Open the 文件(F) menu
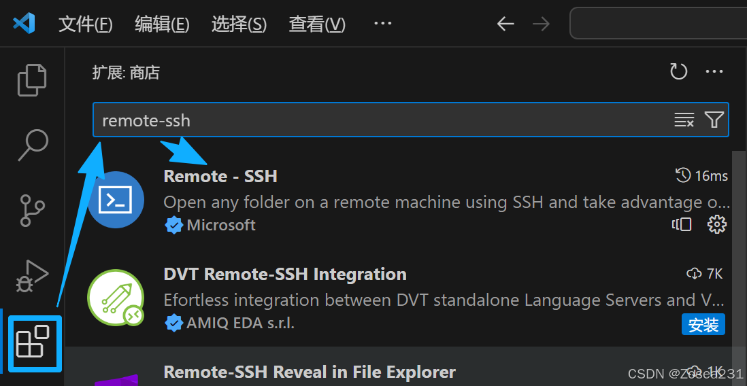Screen dimensions: 747x386 pyautogui.click(x=86, y=24)
